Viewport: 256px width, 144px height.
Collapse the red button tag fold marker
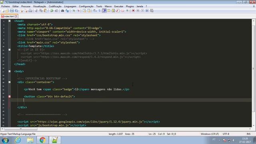pos(10,96)
